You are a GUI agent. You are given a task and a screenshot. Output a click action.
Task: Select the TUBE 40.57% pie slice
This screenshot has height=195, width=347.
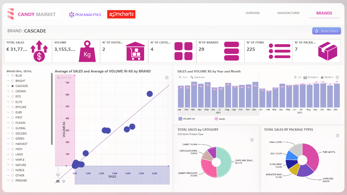(312, 156)
